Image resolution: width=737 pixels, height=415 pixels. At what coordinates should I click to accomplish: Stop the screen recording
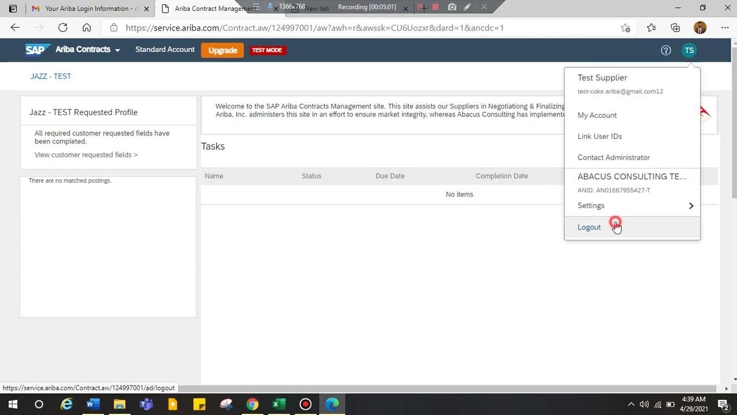click(x=435, y=7)
